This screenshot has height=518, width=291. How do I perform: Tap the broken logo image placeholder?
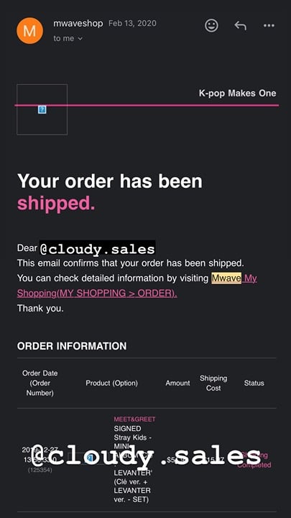click(x=42, y=109)
